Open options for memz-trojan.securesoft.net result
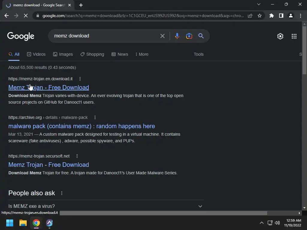Viewport: 307px width, 230px height. tap(77, 156)
